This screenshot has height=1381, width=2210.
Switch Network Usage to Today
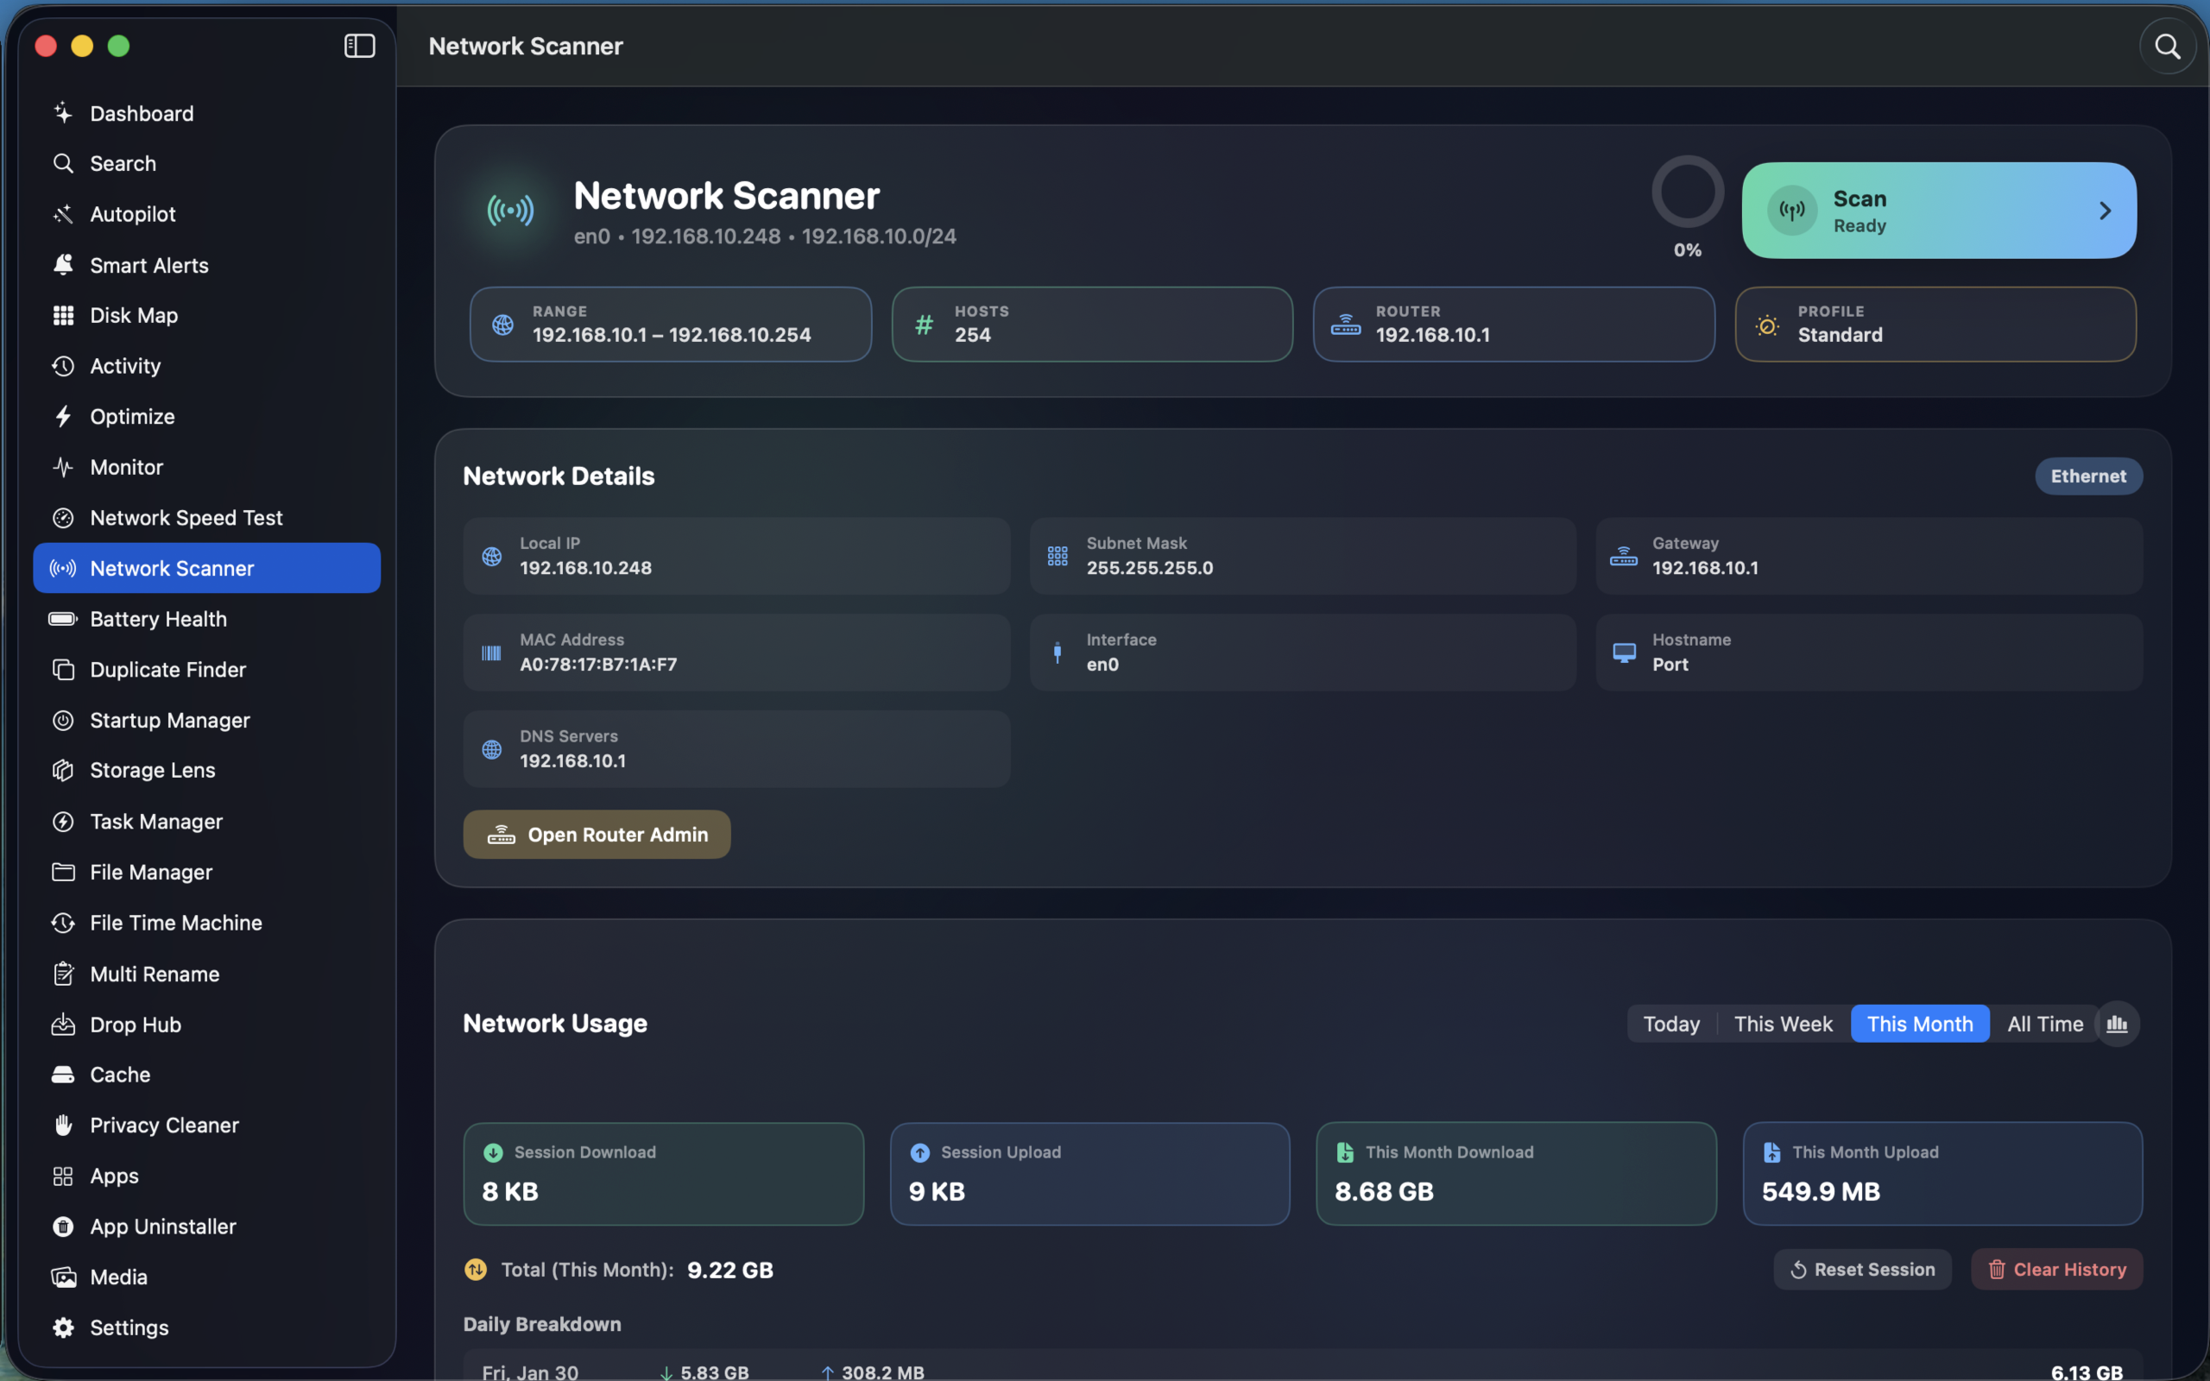pos(1671,1024)
